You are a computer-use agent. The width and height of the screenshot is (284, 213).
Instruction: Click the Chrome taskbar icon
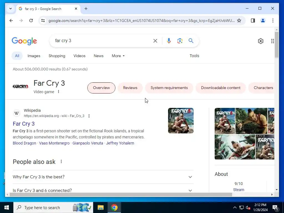pos(114,207)
